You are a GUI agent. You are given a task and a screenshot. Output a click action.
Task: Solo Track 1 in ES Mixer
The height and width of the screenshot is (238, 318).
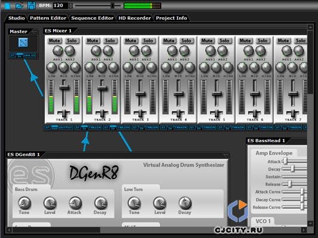[72, 40]
